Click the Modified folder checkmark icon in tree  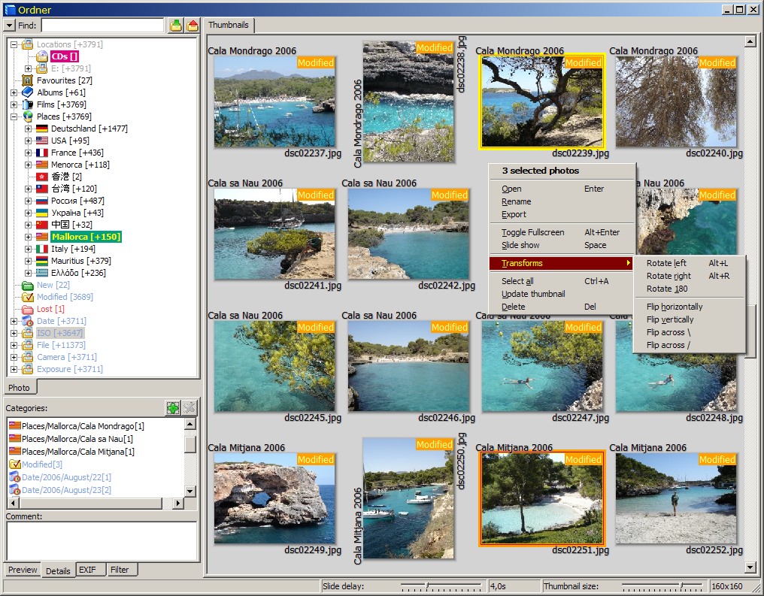pos(28,297)
